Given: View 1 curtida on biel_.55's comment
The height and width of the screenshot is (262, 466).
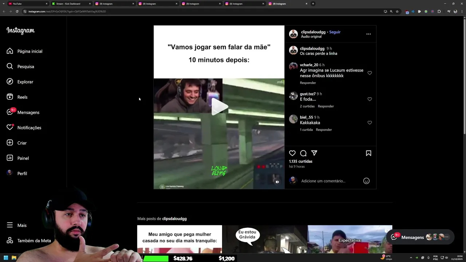Looking at the screenshot, I should click(x=306, y=130).
